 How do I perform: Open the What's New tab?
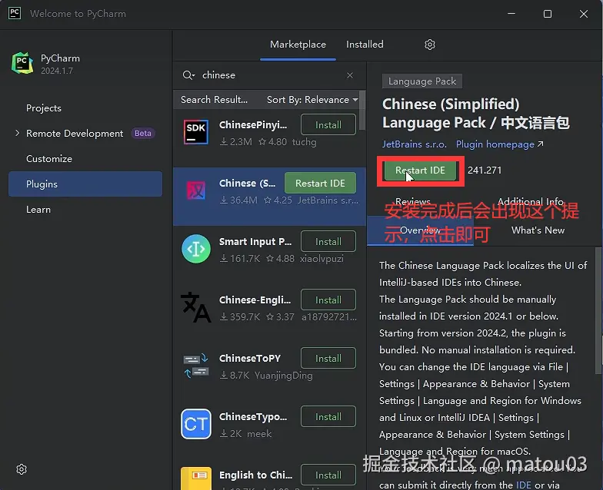tap(538, 230)
